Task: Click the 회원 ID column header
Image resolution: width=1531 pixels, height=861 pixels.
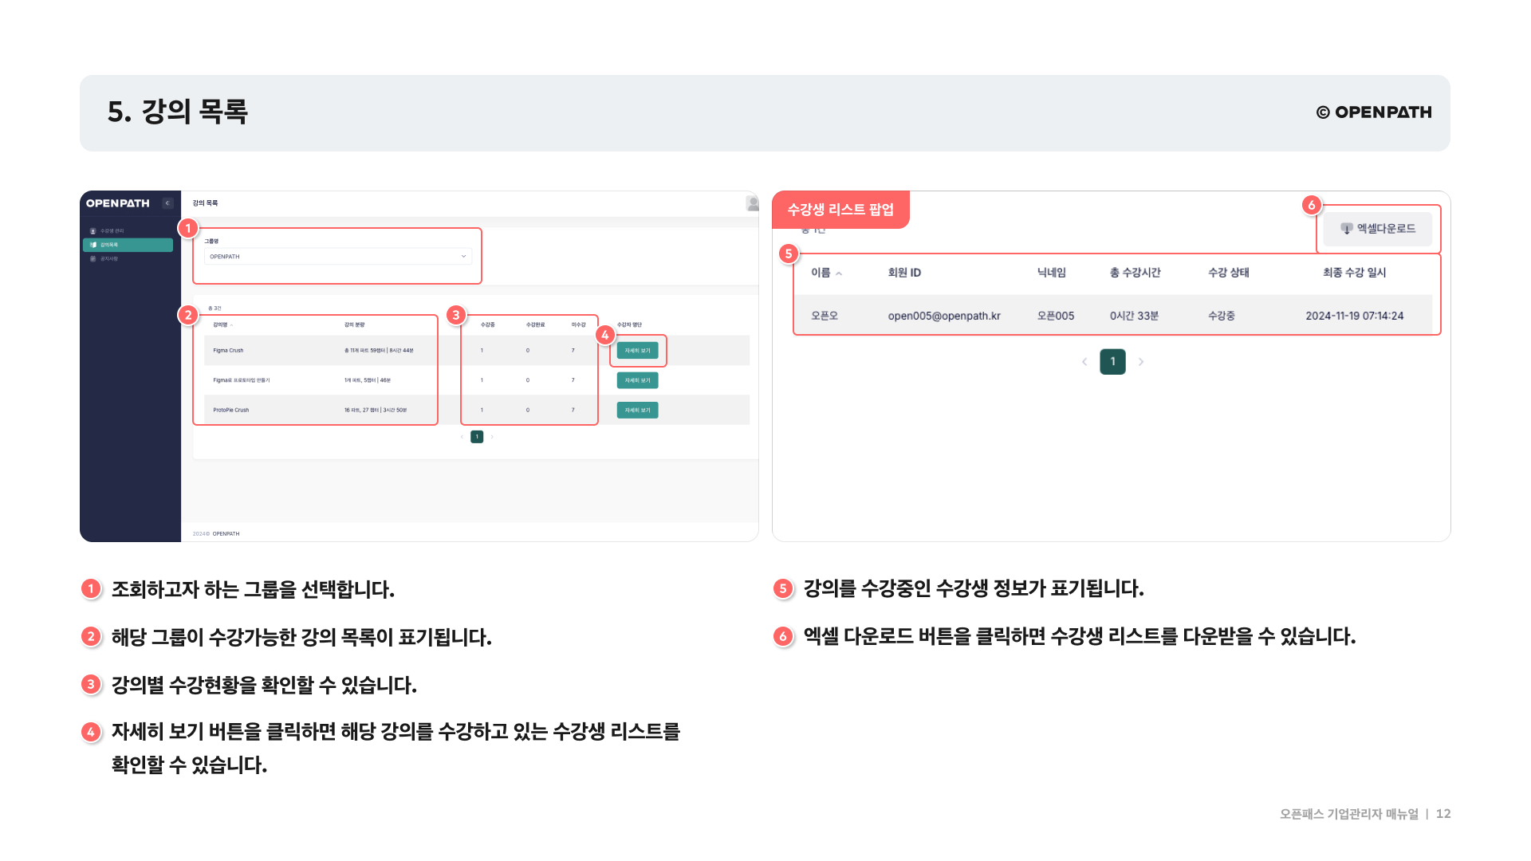Action: 904,273
